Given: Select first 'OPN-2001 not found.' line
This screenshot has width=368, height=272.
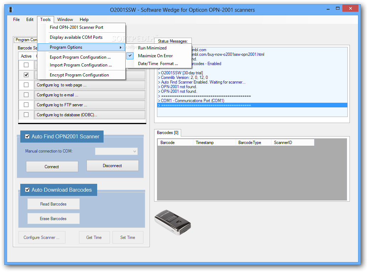Looking at the screenshot, I should [252, 87].
